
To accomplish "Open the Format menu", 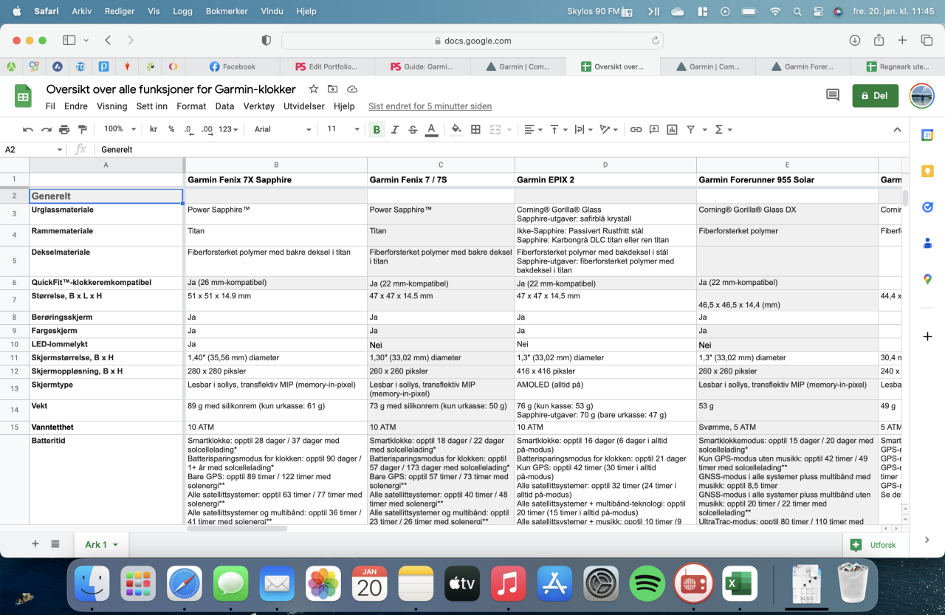I will pos(191,106).
